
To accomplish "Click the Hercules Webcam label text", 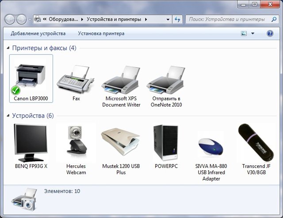I will (x=76, y=169).
